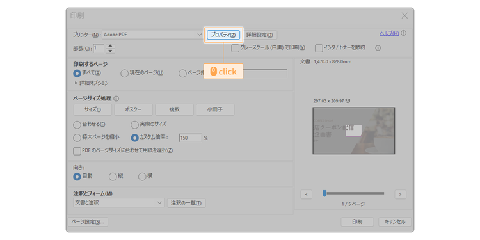Enable grayscale printing checkbox

(235, 49)
